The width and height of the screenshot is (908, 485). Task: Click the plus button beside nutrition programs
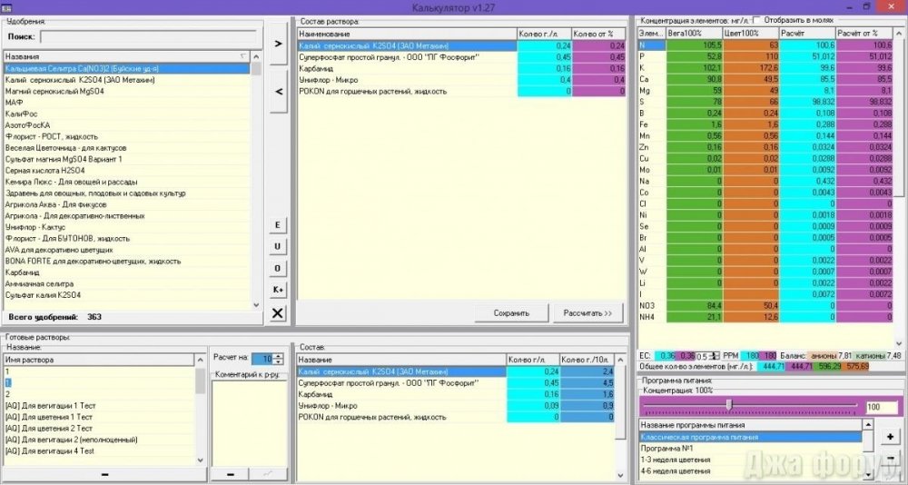pyautogui.click(x=890, y=436)
